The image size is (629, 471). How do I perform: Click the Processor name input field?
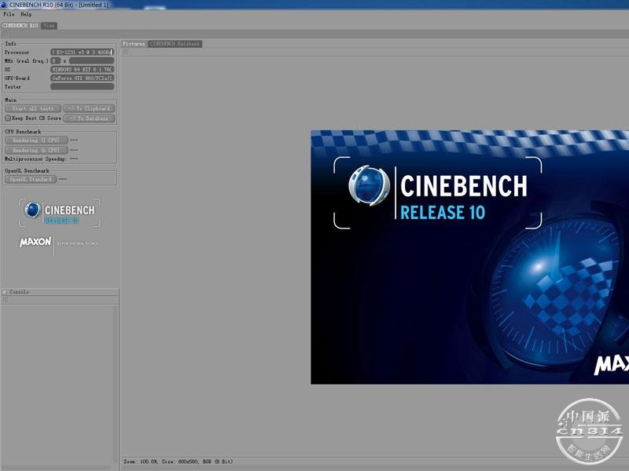coord(82,52)
